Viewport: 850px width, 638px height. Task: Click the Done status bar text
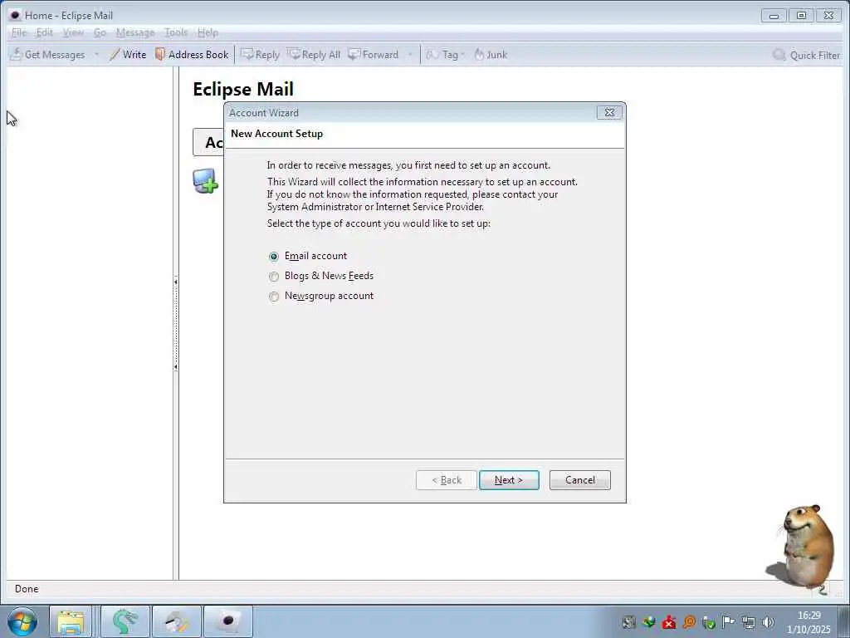tap(27, 589)
